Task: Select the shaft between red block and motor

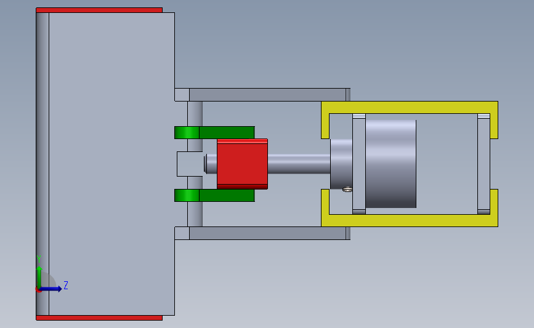Action: 299,164
